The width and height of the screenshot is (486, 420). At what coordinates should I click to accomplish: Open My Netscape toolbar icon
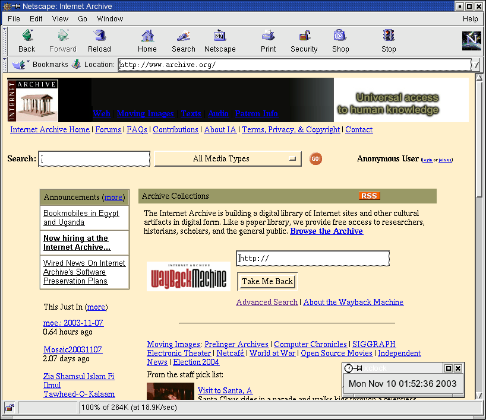(220, 36)
